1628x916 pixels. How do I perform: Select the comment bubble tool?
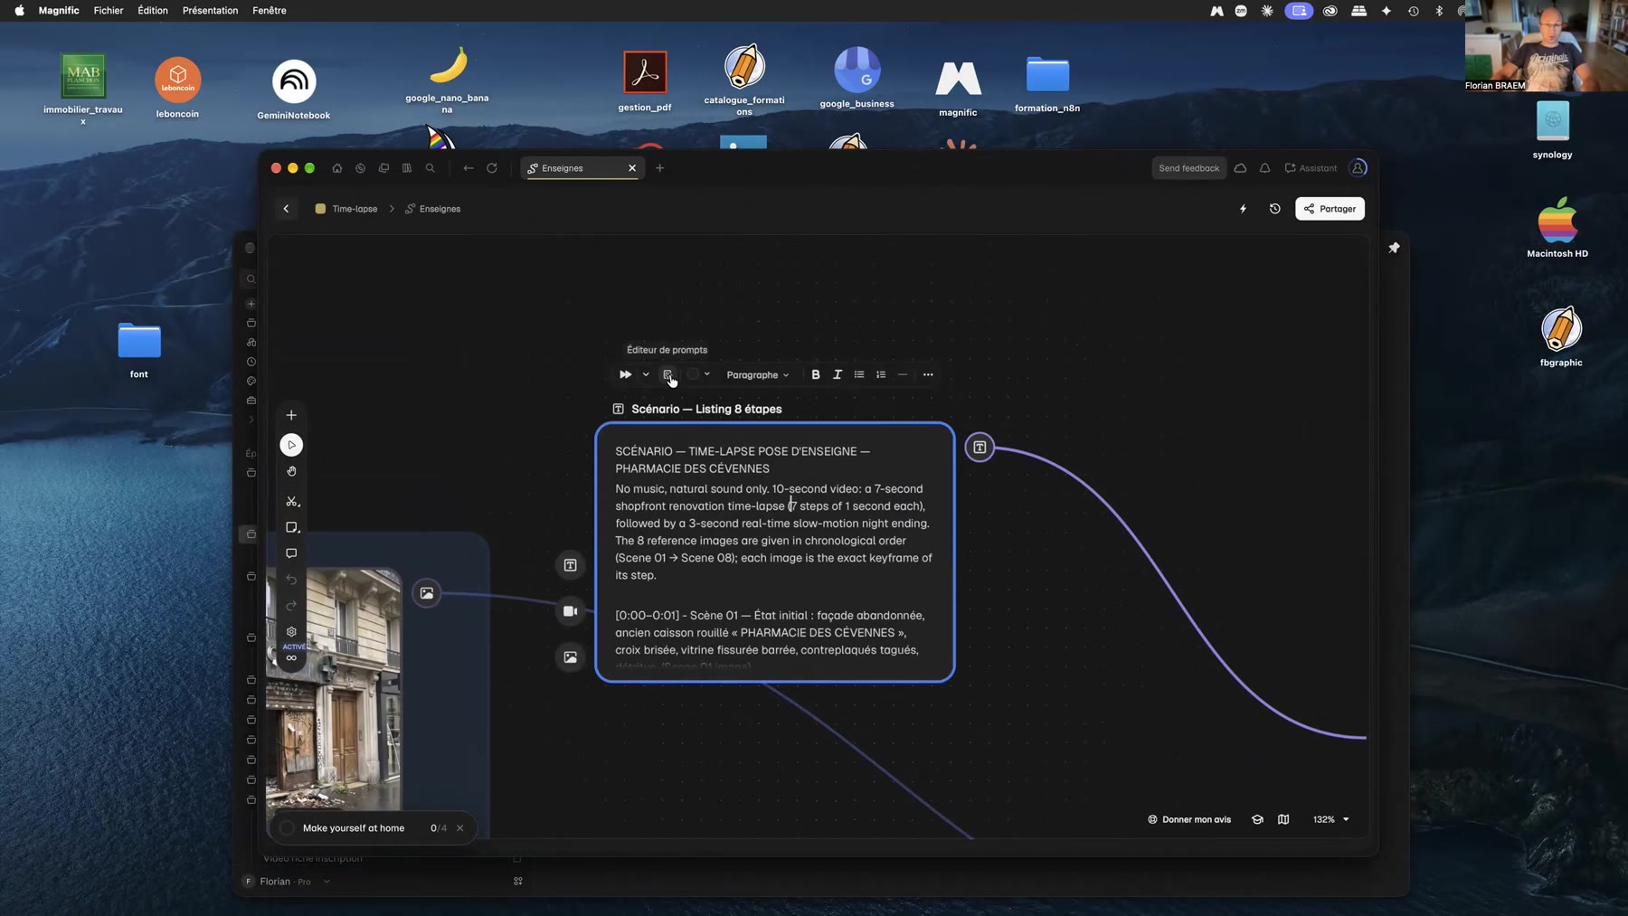tap(291, 553)
